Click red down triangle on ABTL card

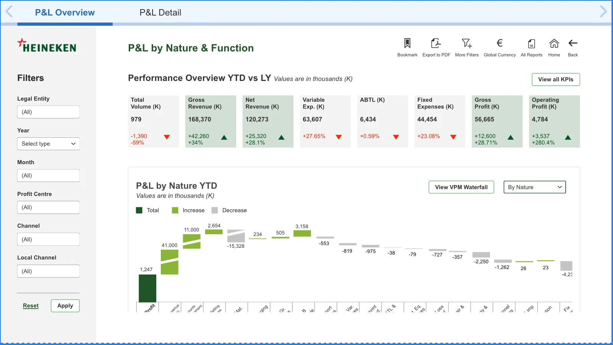click(396, 137)
